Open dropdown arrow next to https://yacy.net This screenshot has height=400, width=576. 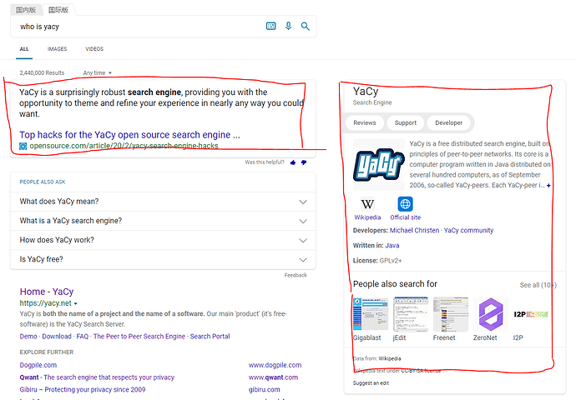coord(76,303)
